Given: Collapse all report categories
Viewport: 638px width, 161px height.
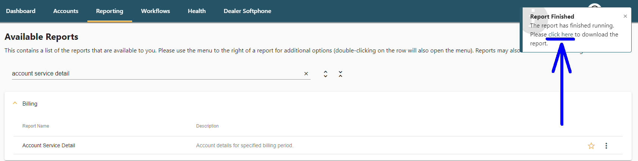Looking at the screenshot, I should (340, 74).
